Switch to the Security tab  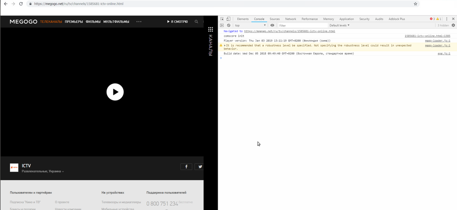364,19
